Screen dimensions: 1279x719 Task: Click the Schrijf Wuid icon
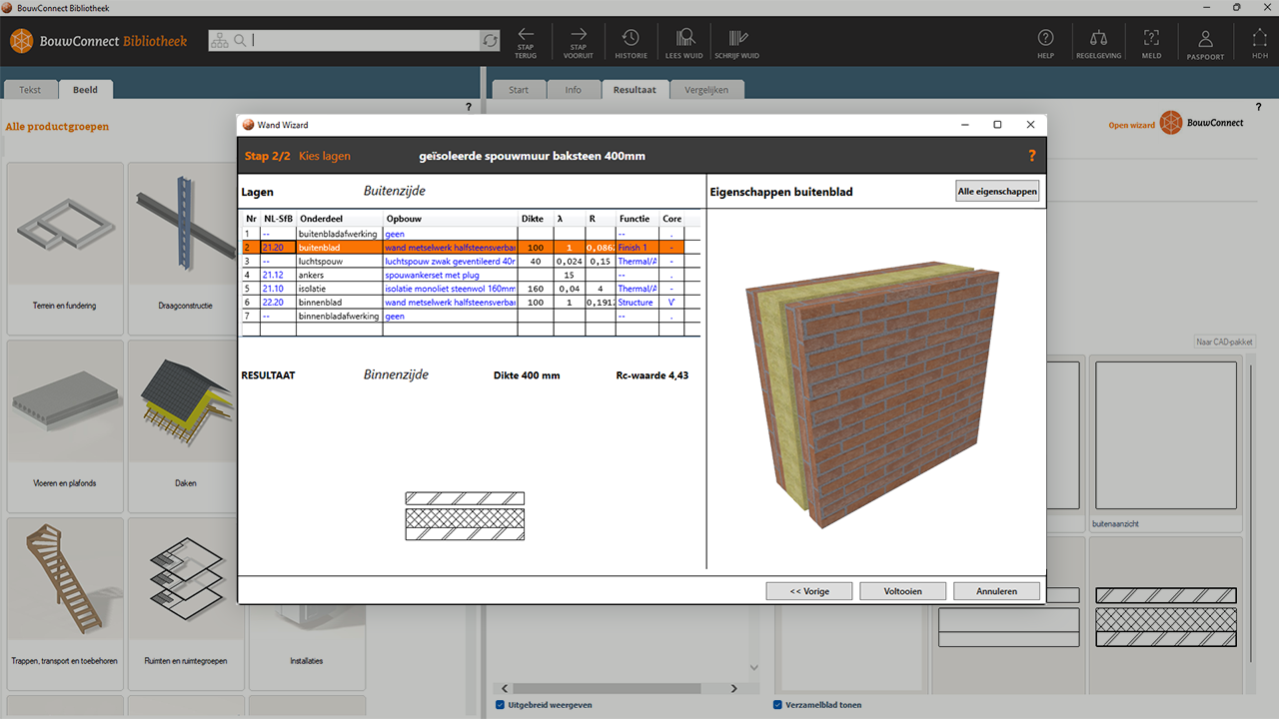(x=736, y=37)
